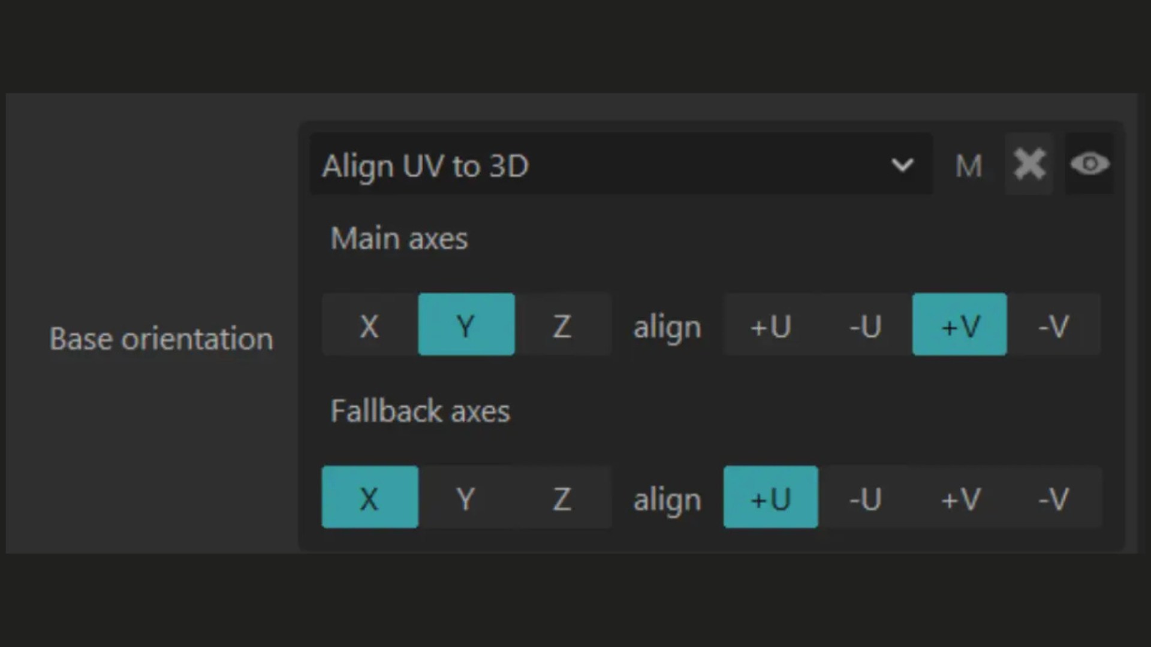Viewport: 1151px width, 647px height.
Task: Toggle the eye visibility icon
Action: [1089, 164]
